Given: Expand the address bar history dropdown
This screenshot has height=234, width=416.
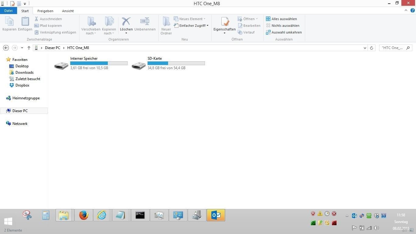Looking at the screenshot, I should pos(365,48).
